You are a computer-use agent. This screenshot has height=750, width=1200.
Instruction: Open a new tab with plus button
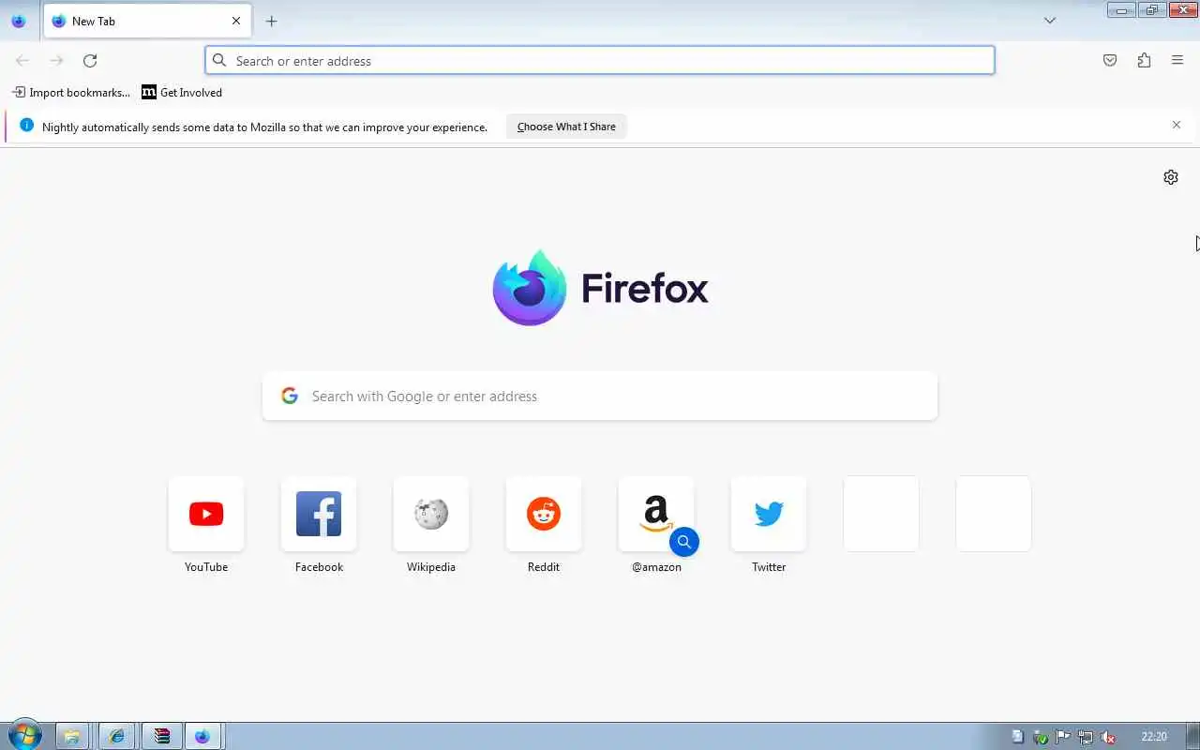click(x=271, y=21)
